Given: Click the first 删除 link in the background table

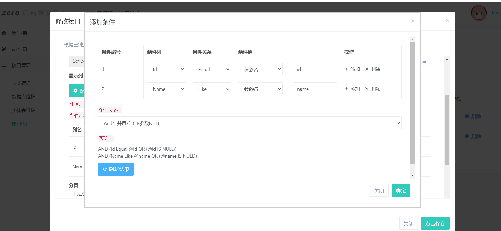Looking at the screenshot, I should (473, 116).
